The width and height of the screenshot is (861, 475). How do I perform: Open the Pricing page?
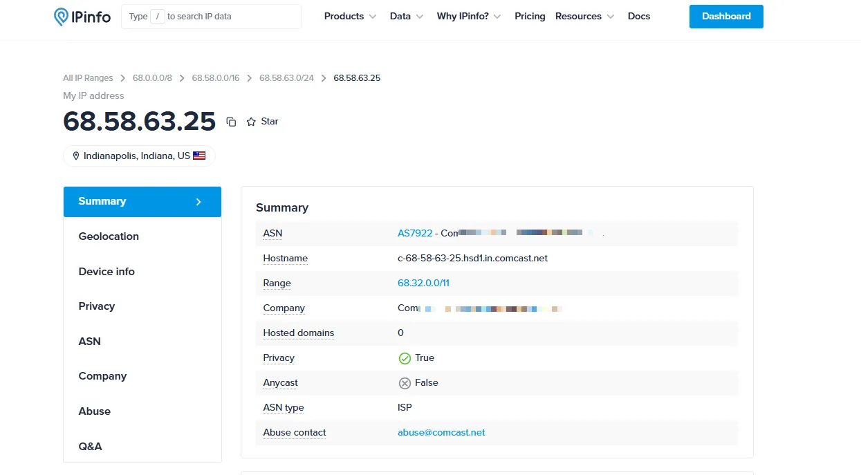(530, 17)
